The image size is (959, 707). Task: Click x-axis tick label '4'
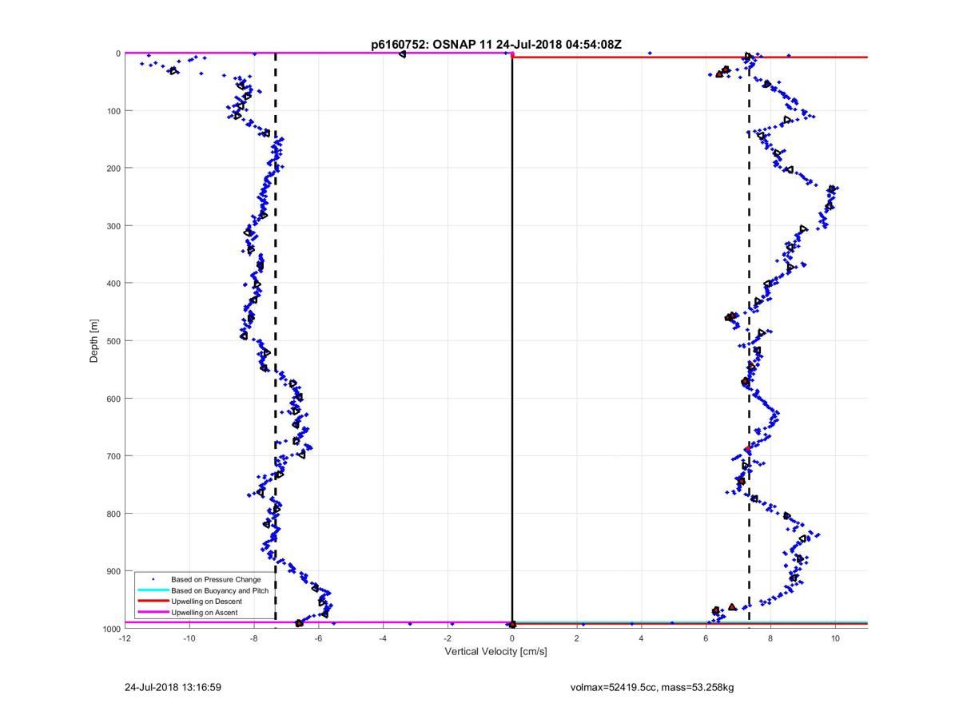pyautogui.click(x=642, y=638)
